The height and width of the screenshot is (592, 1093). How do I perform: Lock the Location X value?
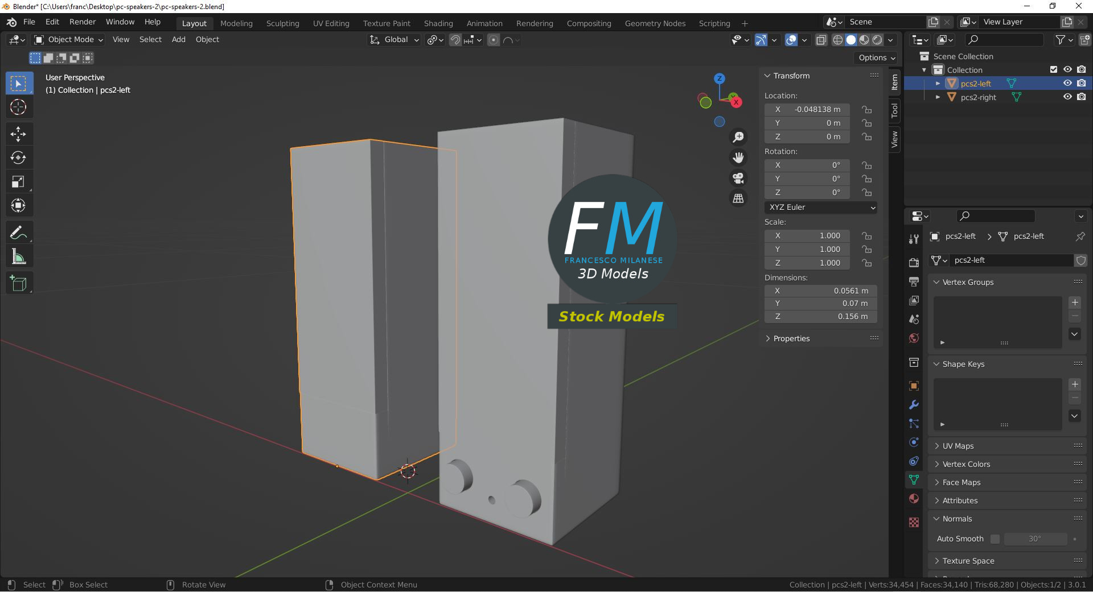click(866, 110)
